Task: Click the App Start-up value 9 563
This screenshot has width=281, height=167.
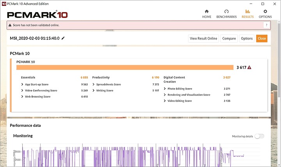Action: click(84, 84)
